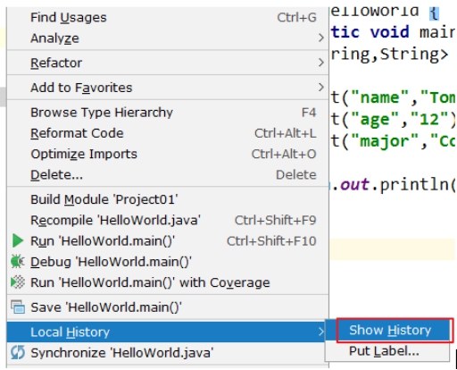Click the println line in editor
The image size is (457, 370).
click(x=393, y=185)
